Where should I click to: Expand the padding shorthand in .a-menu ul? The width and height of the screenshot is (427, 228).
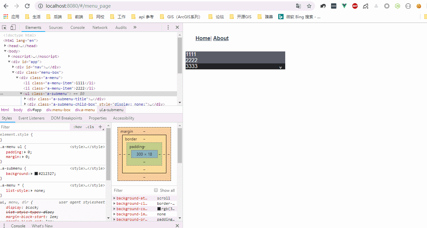coord(26,152)
